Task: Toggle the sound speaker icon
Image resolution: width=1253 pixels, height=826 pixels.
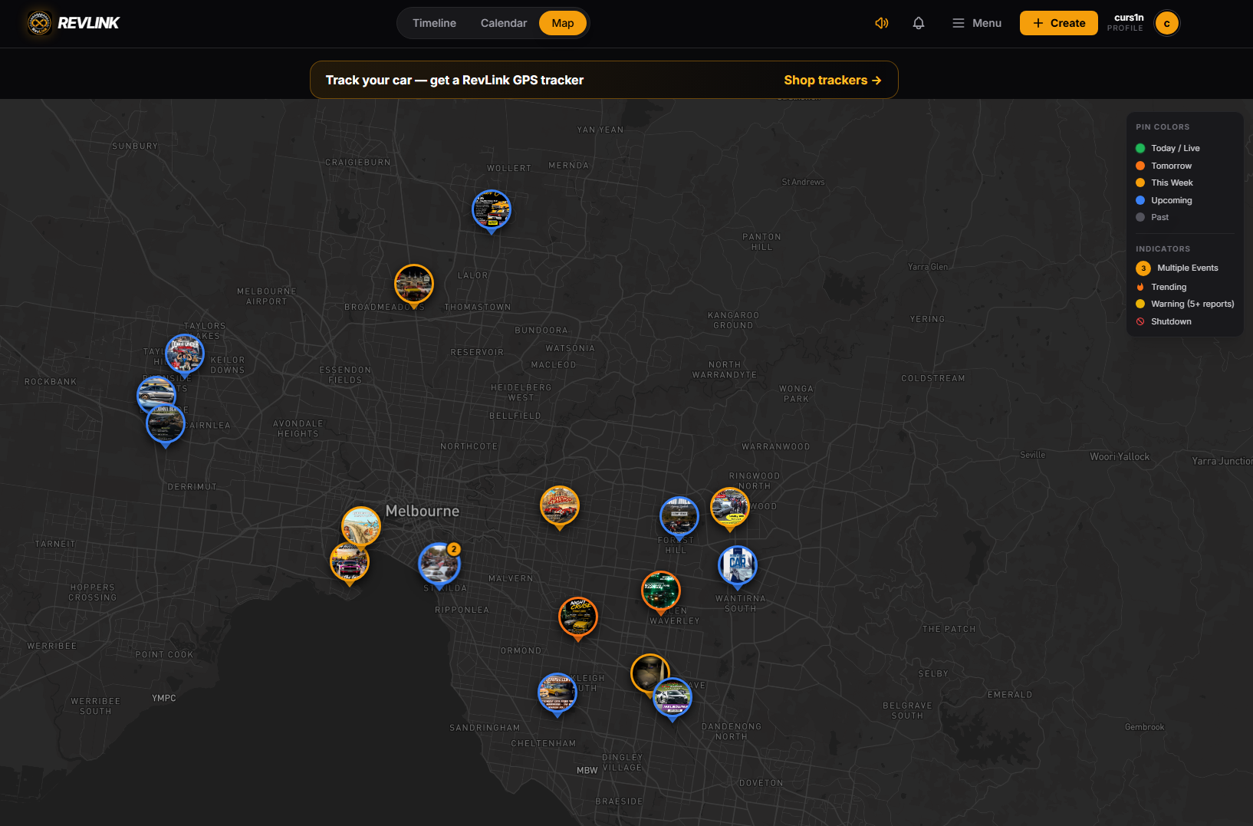Action: click(882, 23)
